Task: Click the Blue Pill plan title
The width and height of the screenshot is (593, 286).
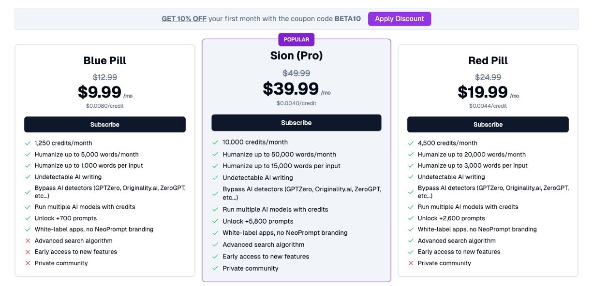Action: pyautogui.click(x=105, y=60)
